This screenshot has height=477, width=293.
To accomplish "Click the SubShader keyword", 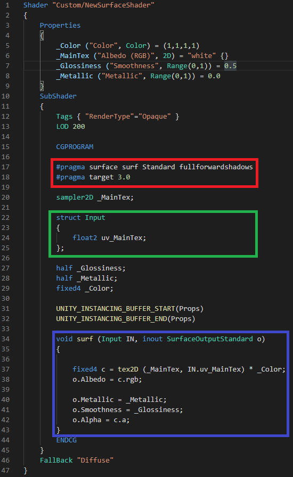I will point(58,96).
